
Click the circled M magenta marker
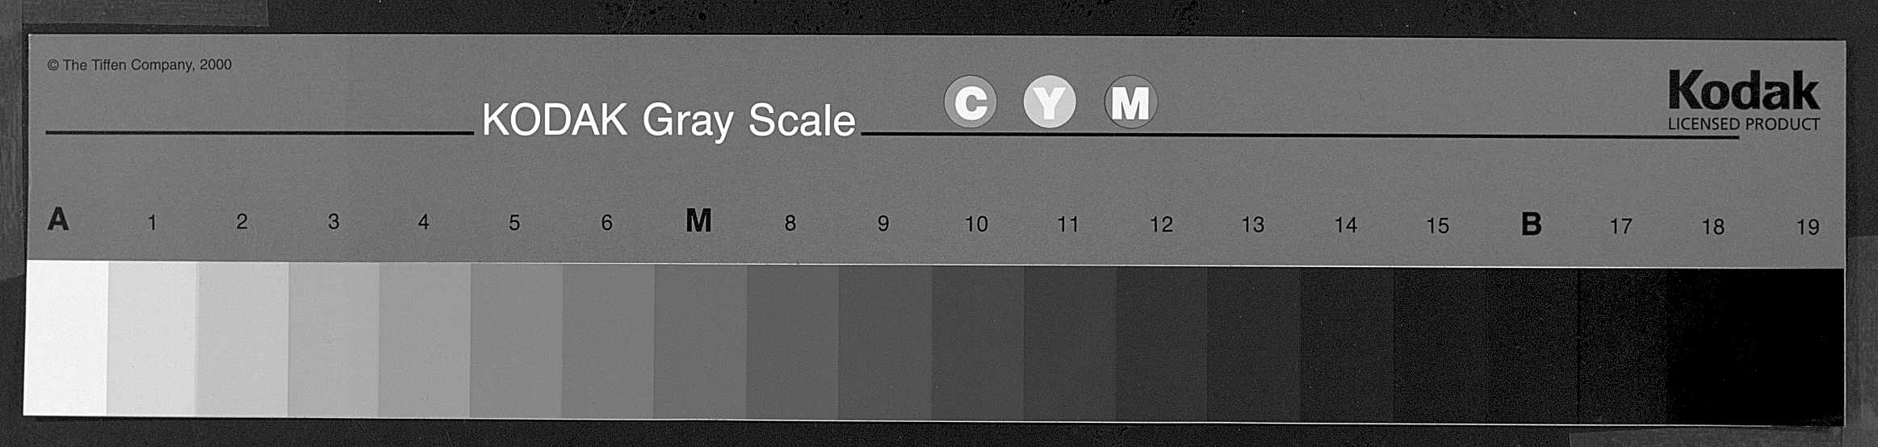1130,102
